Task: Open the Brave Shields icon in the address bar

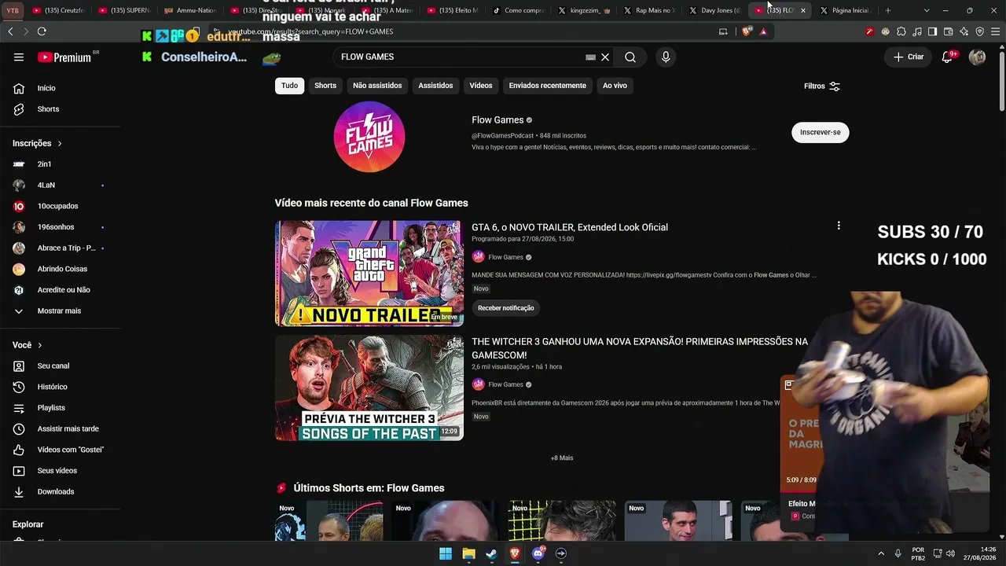Action: point(746,31)
